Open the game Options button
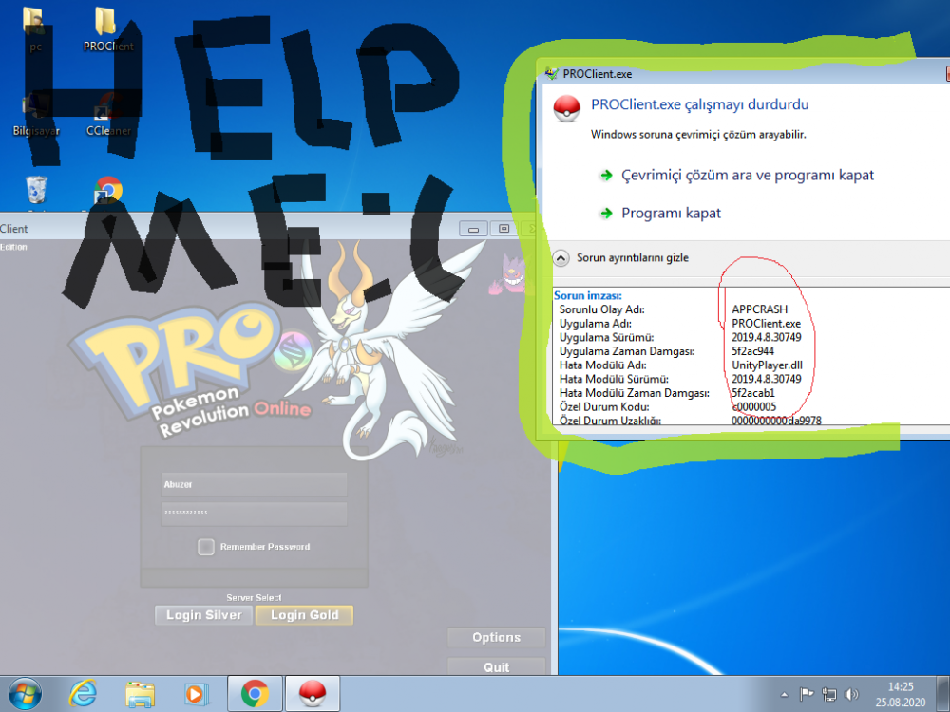 [x=496, y=638]
